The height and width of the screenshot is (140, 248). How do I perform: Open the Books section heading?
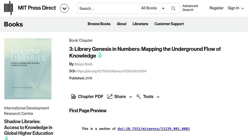tap(13, 24)
